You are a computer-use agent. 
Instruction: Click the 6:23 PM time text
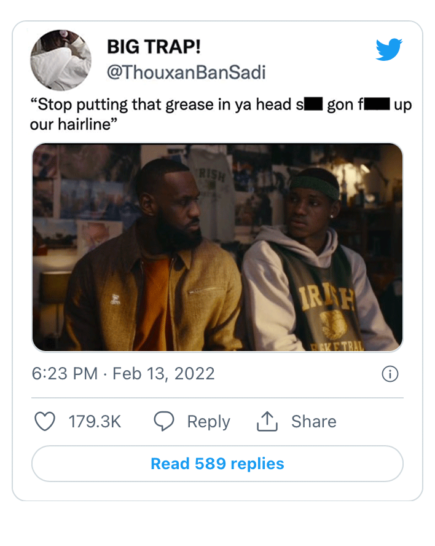[65, 374]
